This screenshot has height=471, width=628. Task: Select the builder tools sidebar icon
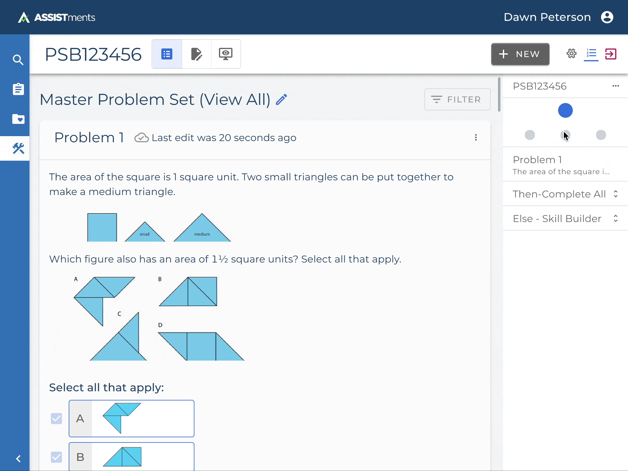pyautogui.click(x=18, y=148)
